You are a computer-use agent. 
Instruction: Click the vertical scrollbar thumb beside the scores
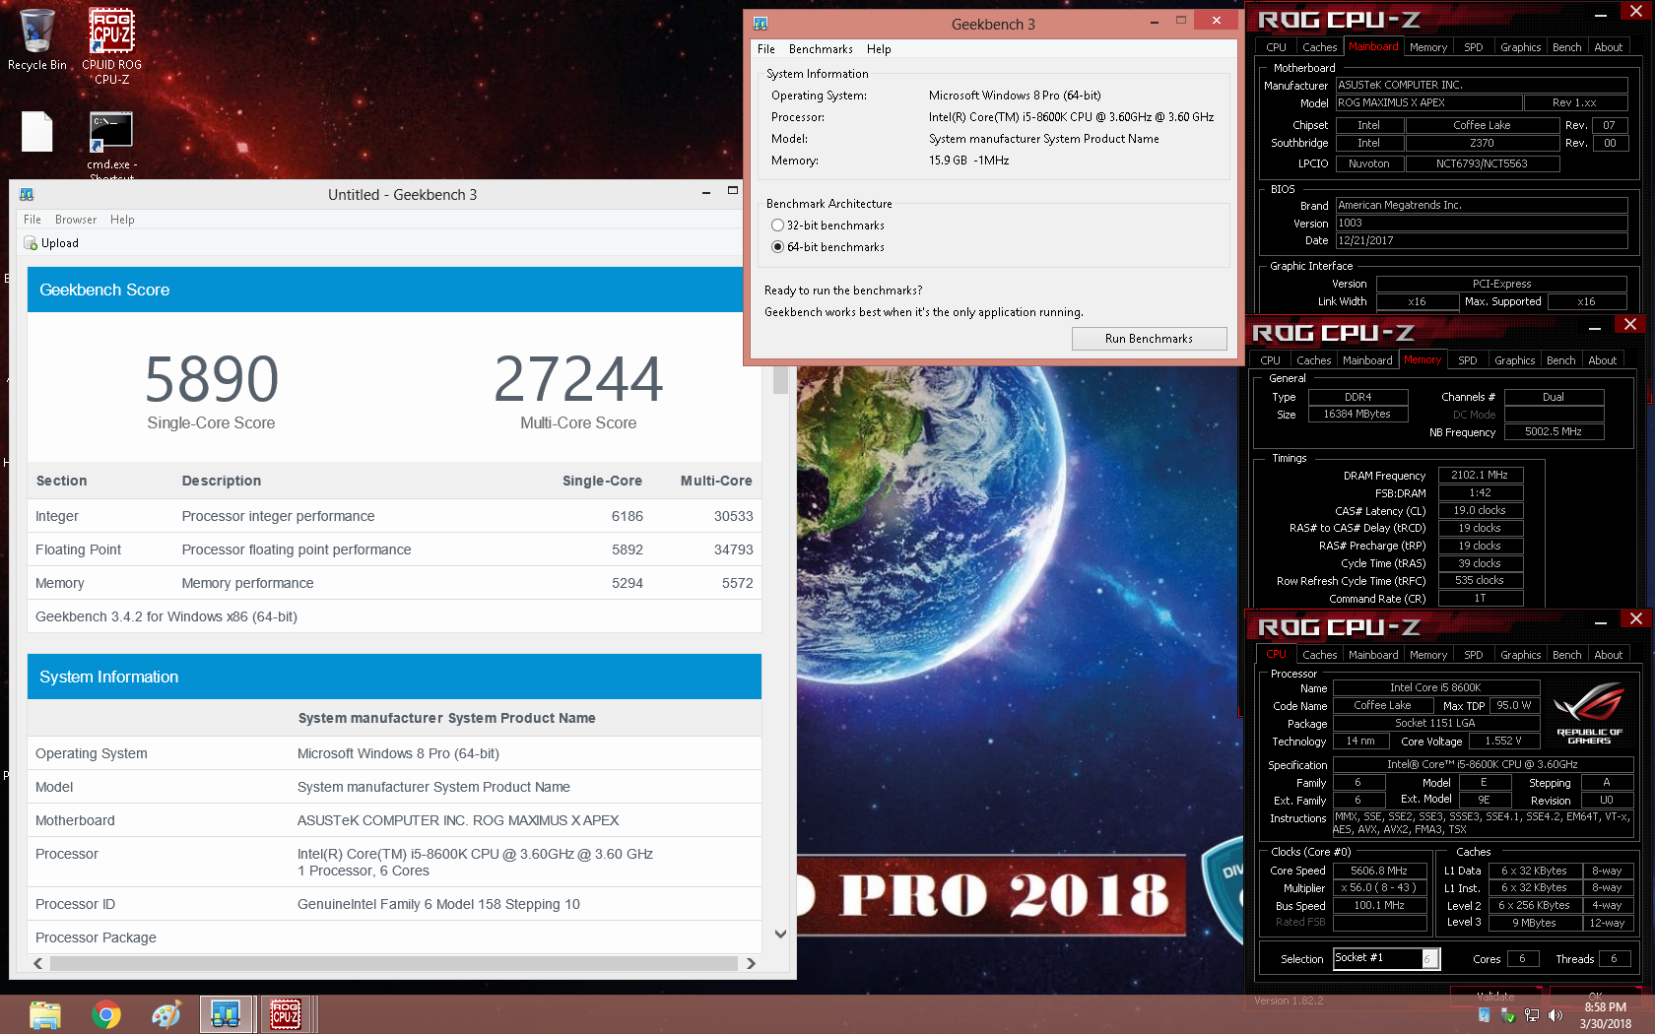pyautogui.click(x=780, y=379)
